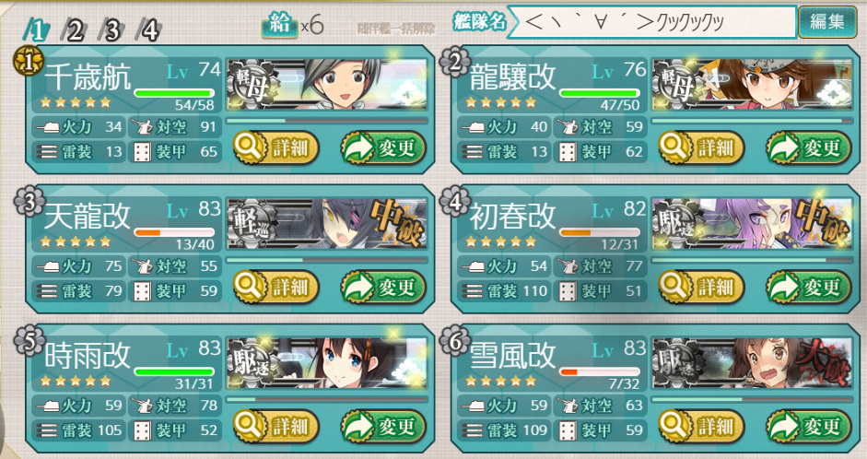The width and height of the screenshot is (867, 459).
Task: Open 詳細 details for 龍驤改
Action: tap(701, 147)
